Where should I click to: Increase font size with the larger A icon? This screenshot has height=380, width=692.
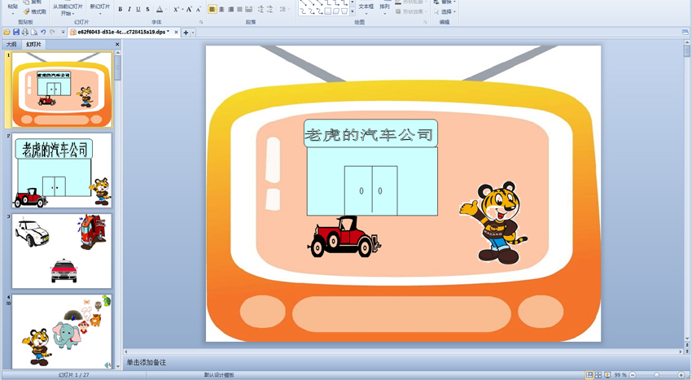[x=189, y=9]
